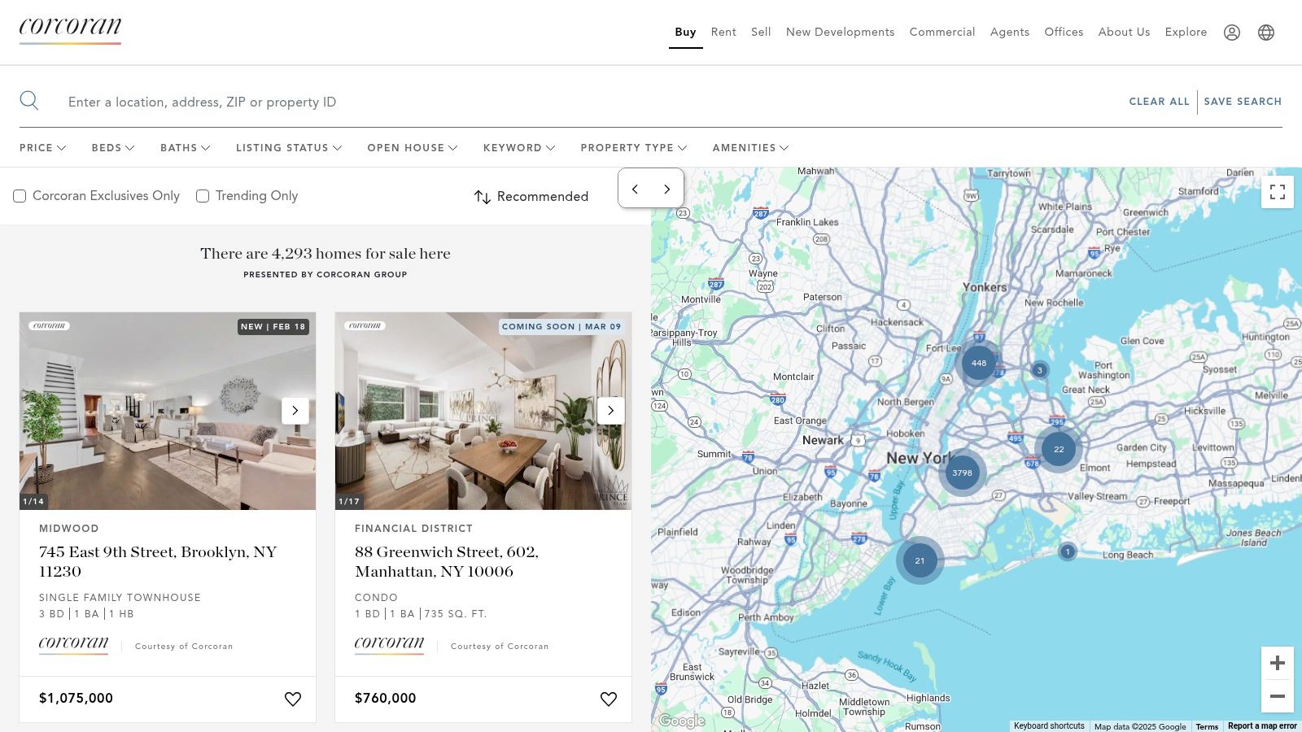
Task: Collapse map with the left chevron button
Action: [x=635, y=189]
